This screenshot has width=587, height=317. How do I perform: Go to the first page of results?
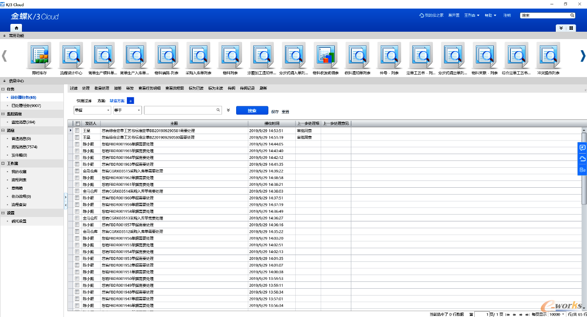tap(508, 315)
